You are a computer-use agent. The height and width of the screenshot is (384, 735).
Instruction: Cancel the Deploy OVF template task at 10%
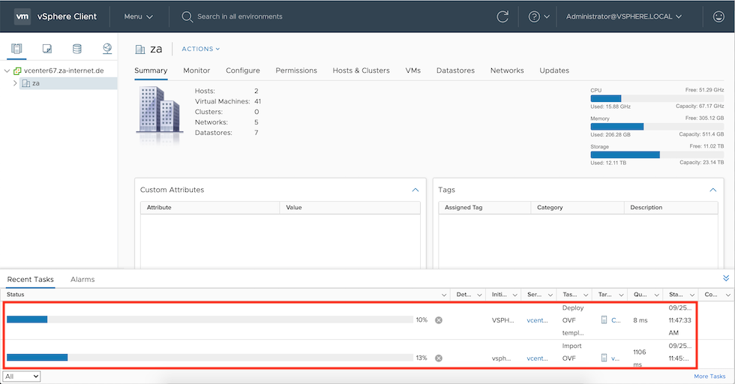pos(438,320)
